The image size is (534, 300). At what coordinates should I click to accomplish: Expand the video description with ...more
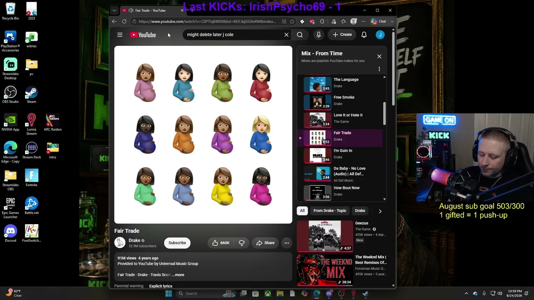178,275
